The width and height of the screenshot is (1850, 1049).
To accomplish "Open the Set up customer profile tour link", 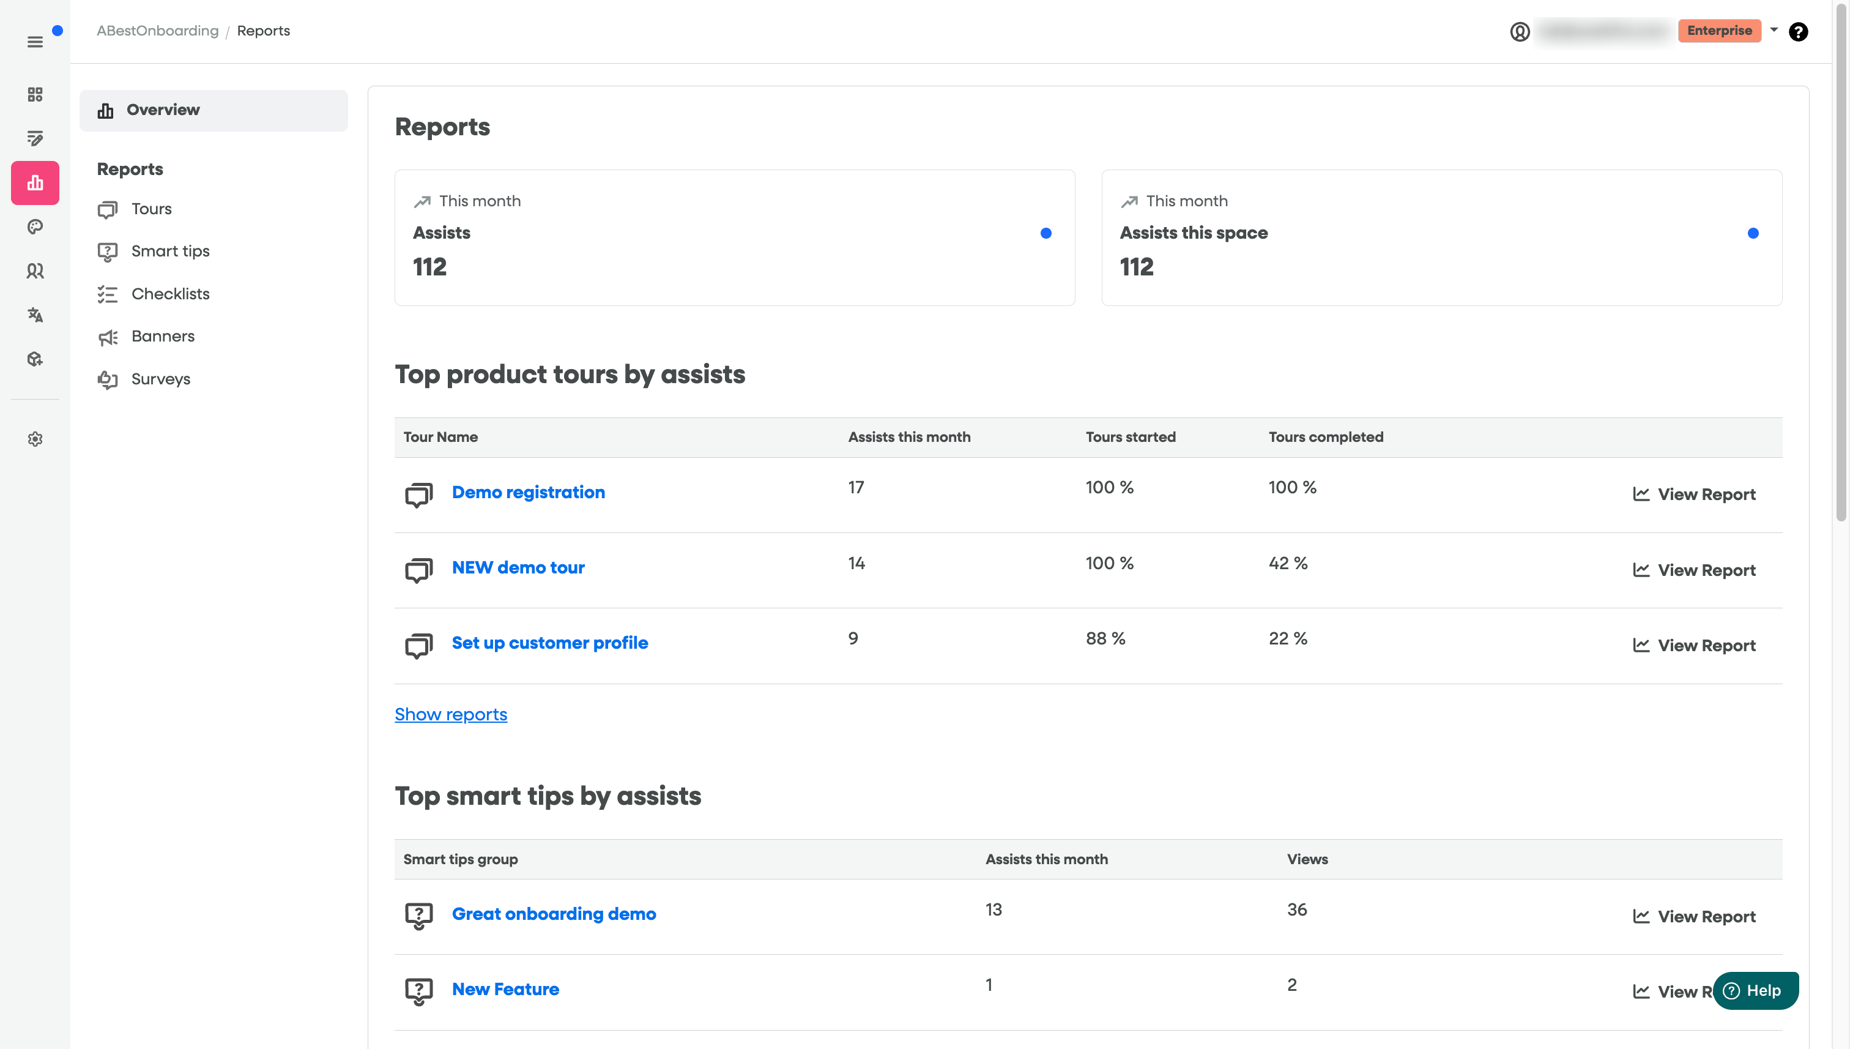I will tap(549, 643).
